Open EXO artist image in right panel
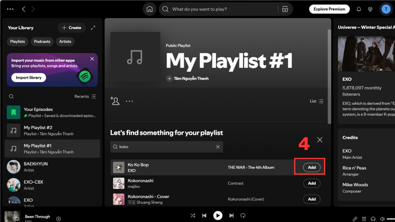Image resolution: width=395 pixels, height=222 pixels. (366, 54)
